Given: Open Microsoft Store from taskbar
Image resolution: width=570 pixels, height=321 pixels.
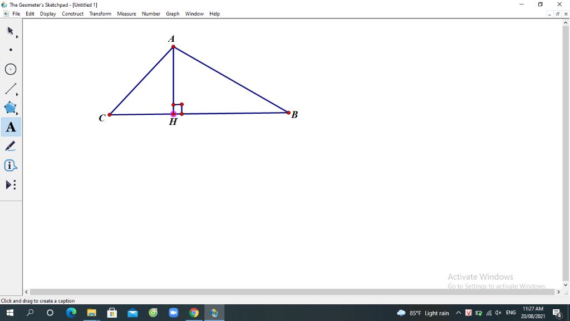Looking at the screenshot, I should 112,313.
